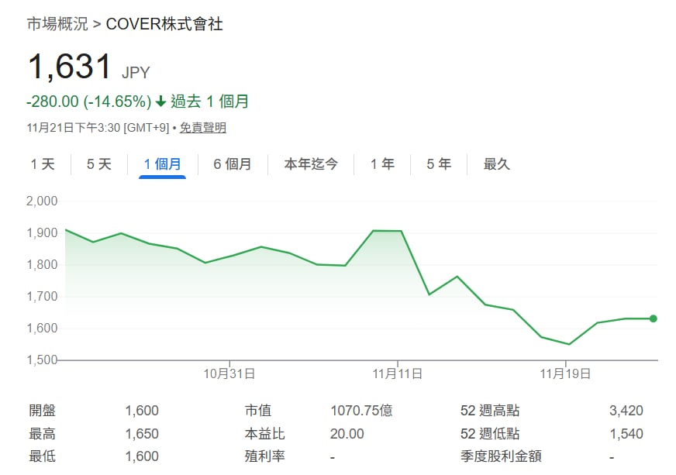
Task: Click the COVER株式會社 company name heading
Action: pyautogui.click(x=164, y=24)
